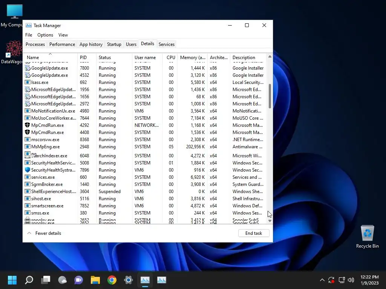Open the Recycle Bin desktop icon
Image resolution: width=386 pixels, height=289 pixels.
coord(367,236)
